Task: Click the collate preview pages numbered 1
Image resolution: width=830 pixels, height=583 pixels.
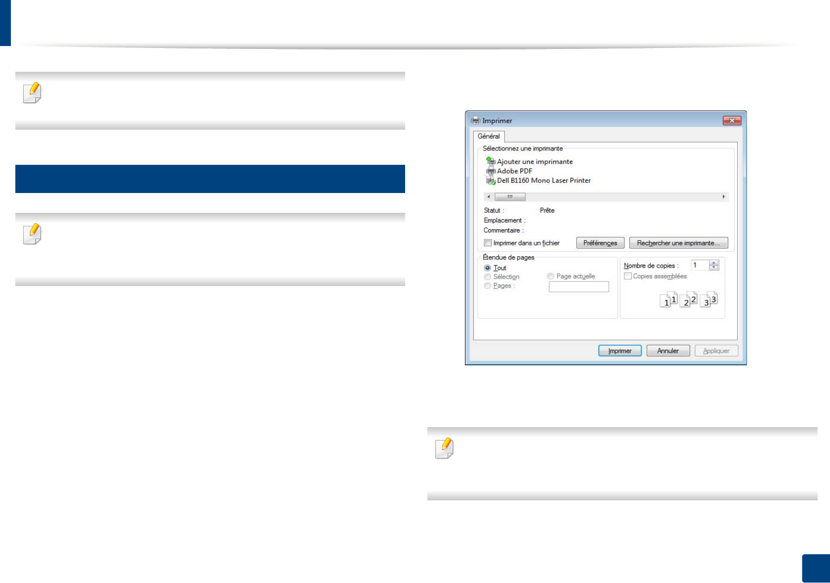Action: click(x=669, y=299)
